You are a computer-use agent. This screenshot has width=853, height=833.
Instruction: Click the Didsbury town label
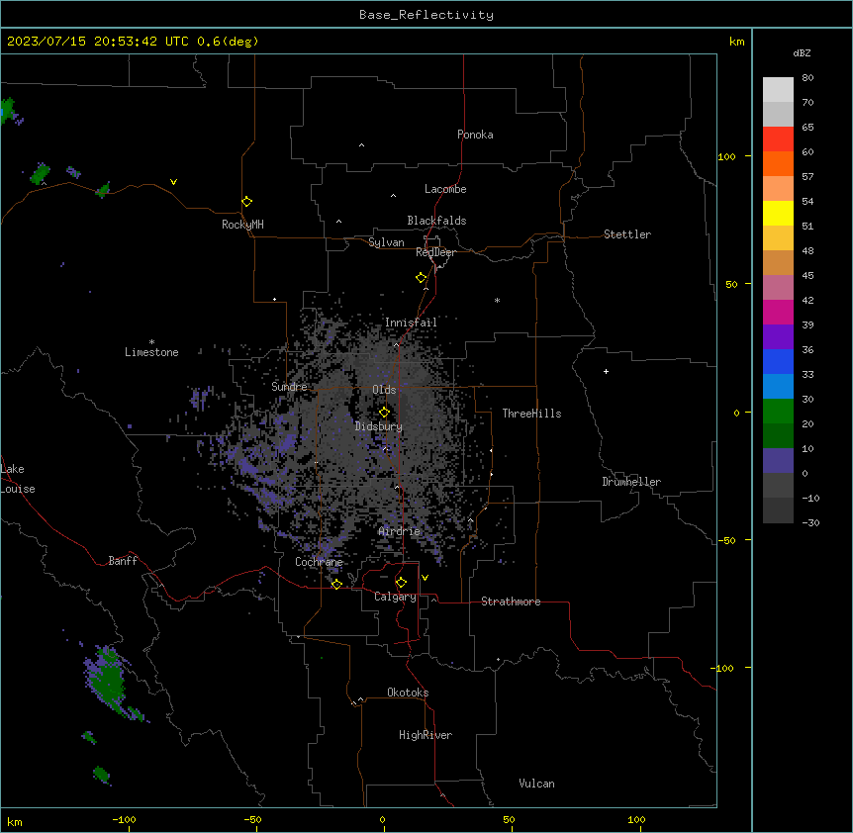tap(379, 426)
